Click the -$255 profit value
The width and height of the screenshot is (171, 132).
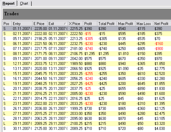point(89,74)
